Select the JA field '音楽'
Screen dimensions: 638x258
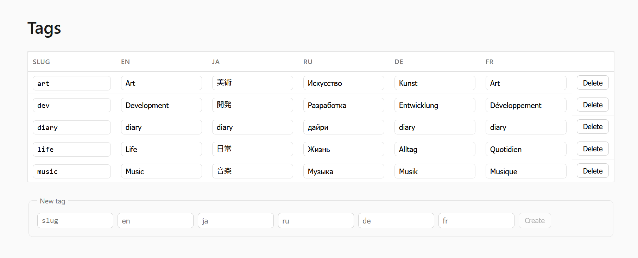253,171
